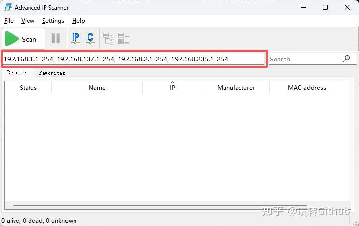Click into the IP range input field
This screenshot has height=226, width=359.
click(134, 59)
